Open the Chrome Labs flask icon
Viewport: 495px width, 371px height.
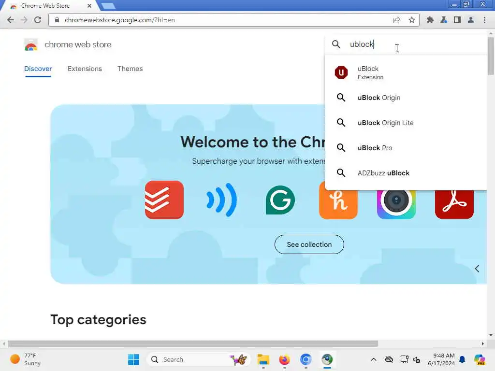pyautogui.click(x=444, y=20)
